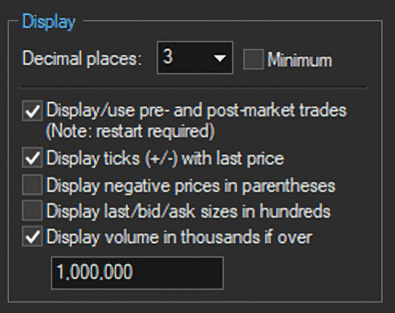Uncheck Display/use pre- and post-market trades box
The width and height of the screenshot is (395, 313).
point(32,111)
